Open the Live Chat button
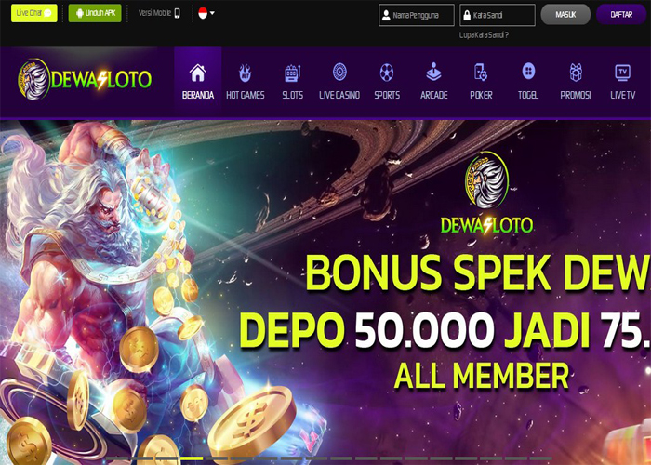This screenshot has height=465, width=651. [34, 13]
